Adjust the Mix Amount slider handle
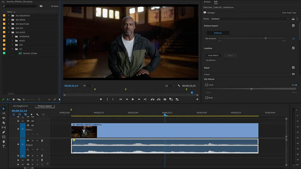This screenshot has width=301, height=169. (x=266, y=38)
